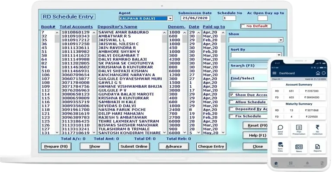332x172 pixels.
Task: Click the Ac Open Day up to field
Action: 262,18
